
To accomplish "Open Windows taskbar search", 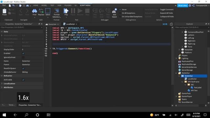I will click(26, 115).
